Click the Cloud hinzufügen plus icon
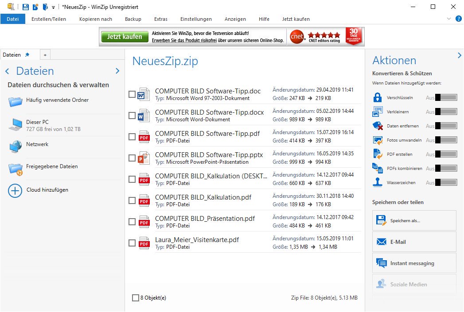The height and width of the screenshot is (312, 464). pyautogui.click(x=15, y=191)
